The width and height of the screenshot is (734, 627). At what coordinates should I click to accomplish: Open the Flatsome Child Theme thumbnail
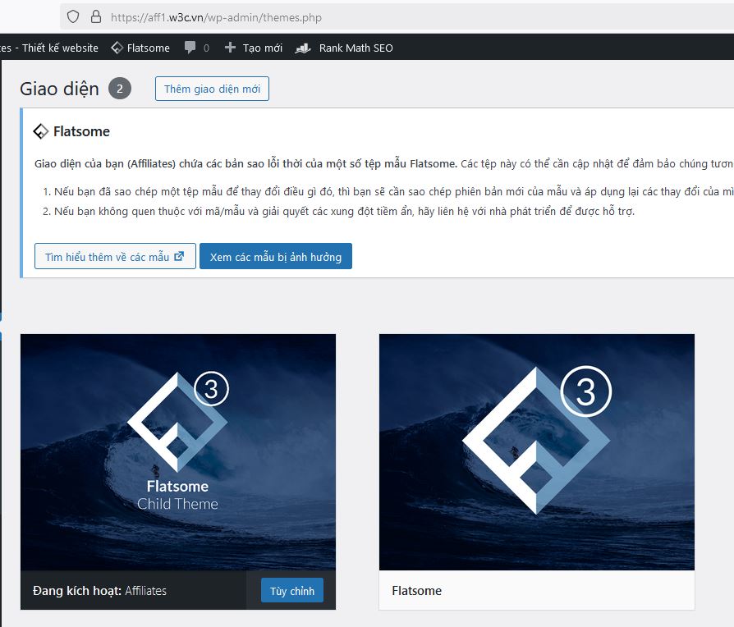[x=178, y=452]
